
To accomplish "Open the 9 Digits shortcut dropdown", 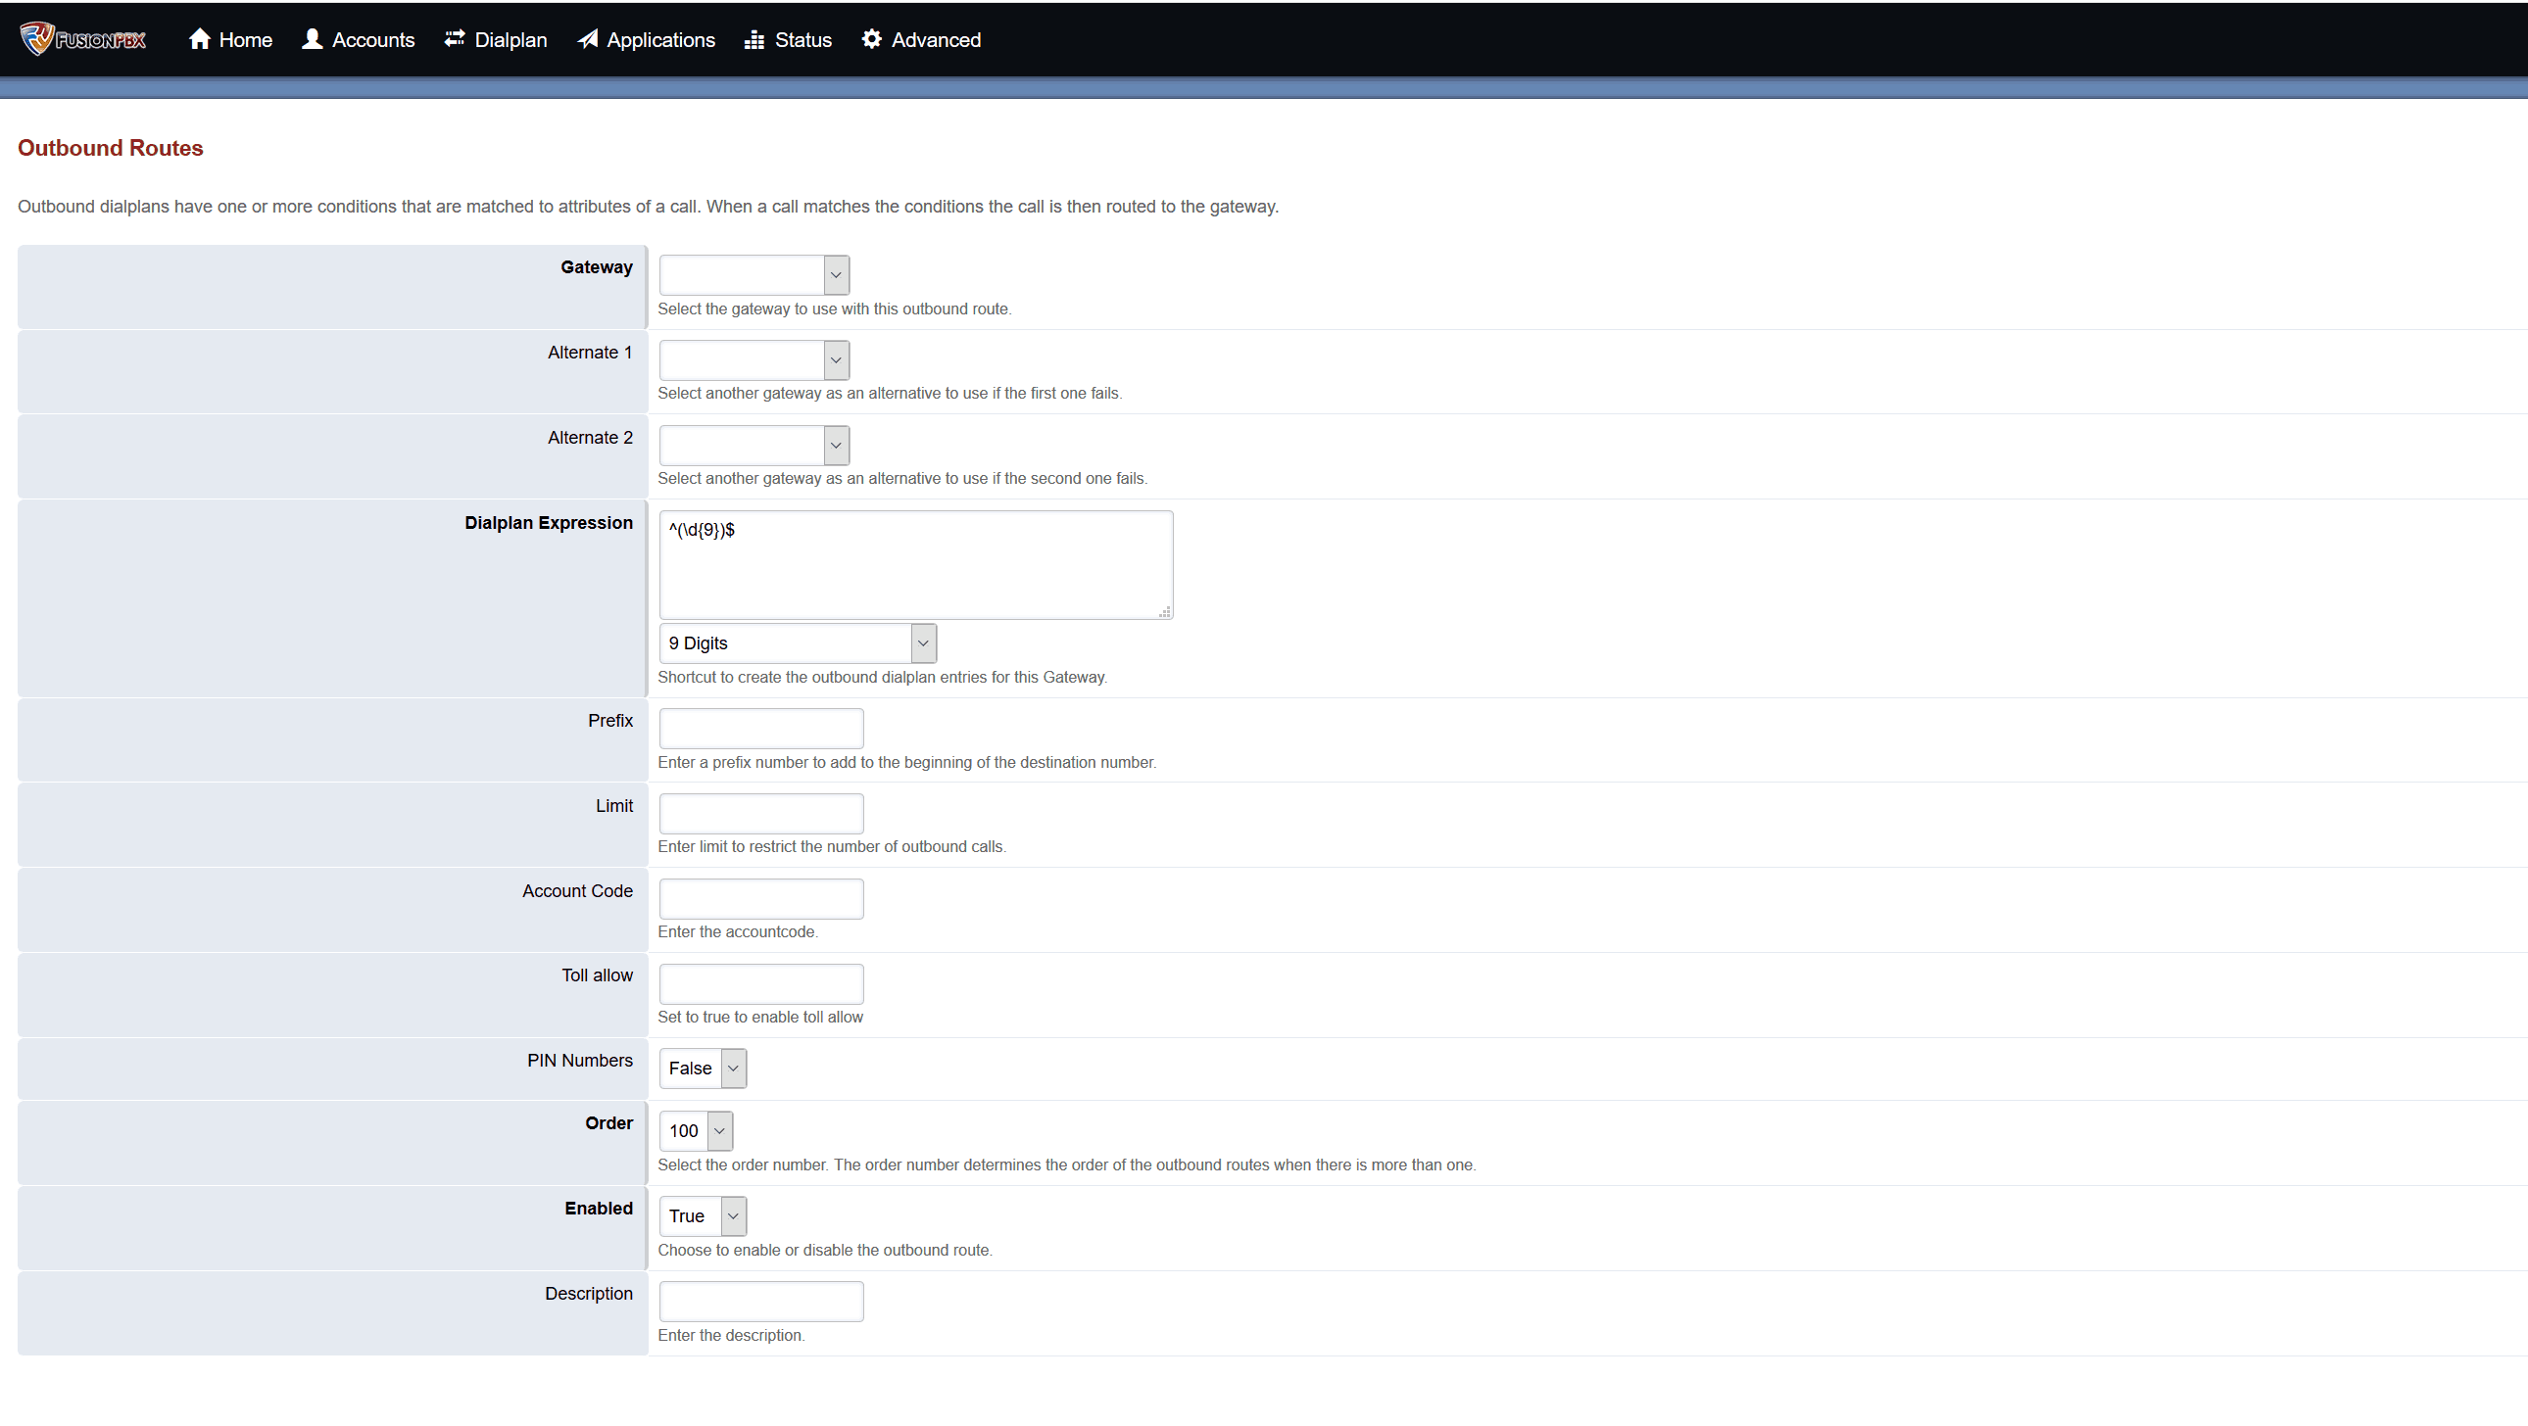I will click(x=797, y=643).
